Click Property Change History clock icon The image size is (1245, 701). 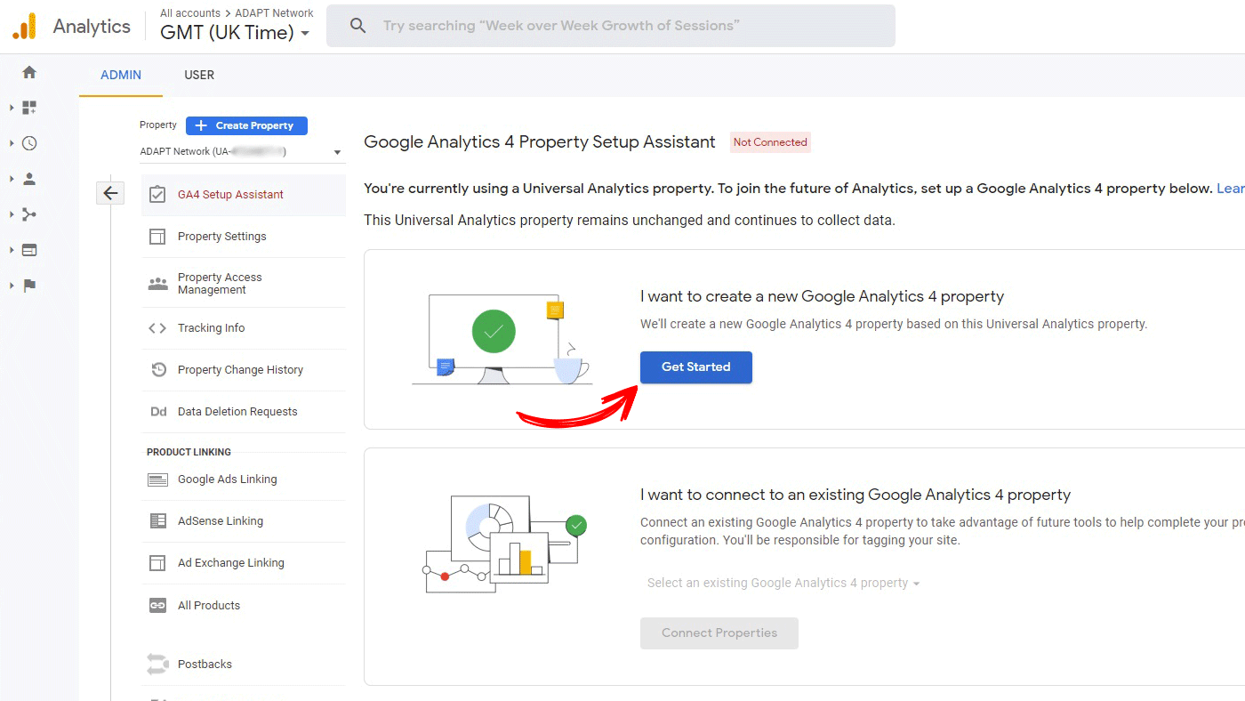pos(158,370)
